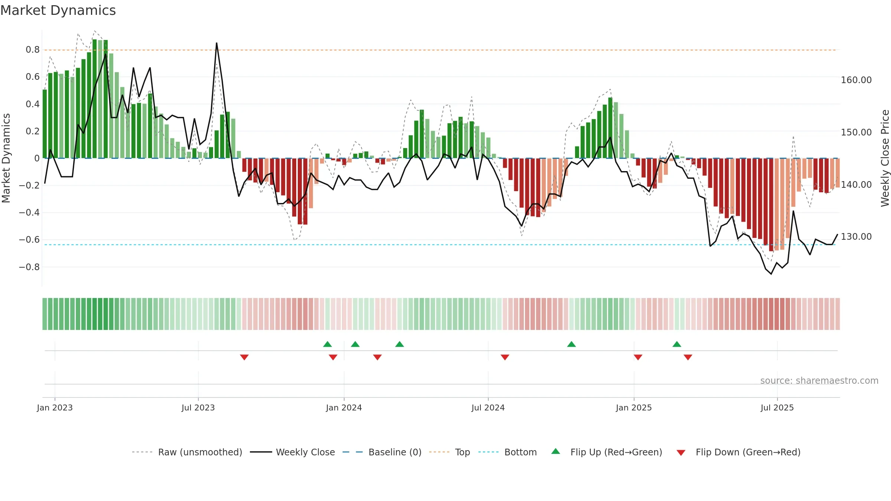
Task: Click the Jan 2023 x-axis label
Action: point(55,407)
